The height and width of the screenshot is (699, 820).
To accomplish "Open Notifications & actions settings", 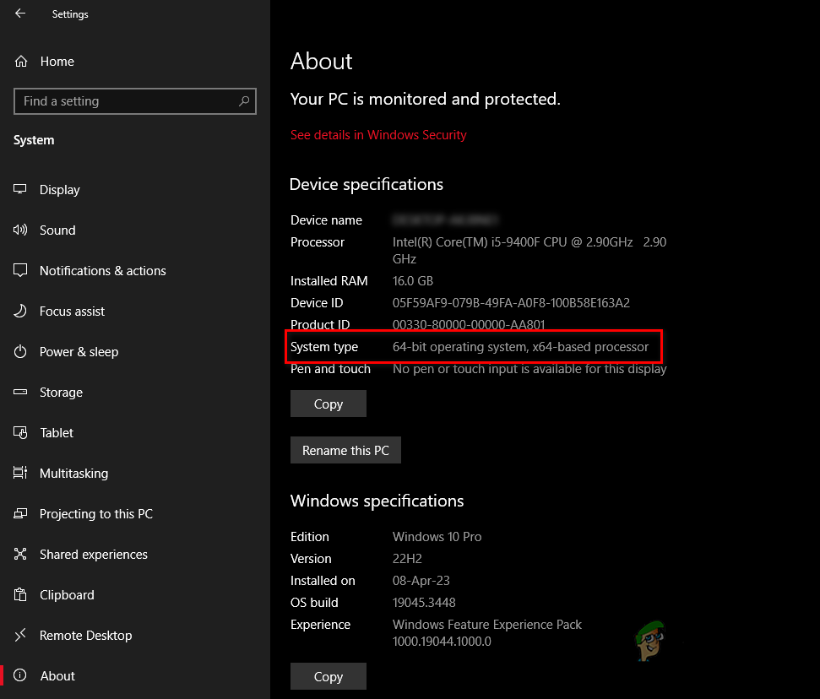I will click(x=102, y=271).
